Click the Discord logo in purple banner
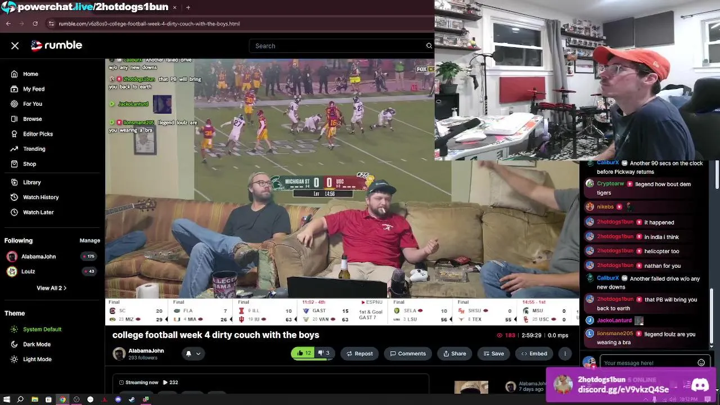This screenshot has height=405, width=720. tap(700, 385)
